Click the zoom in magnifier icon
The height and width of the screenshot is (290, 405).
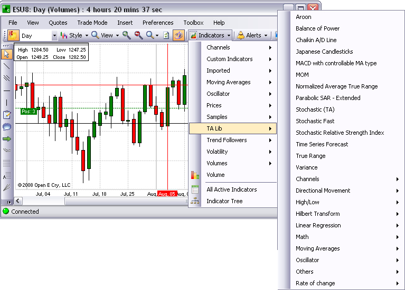(x=127, y=35)
